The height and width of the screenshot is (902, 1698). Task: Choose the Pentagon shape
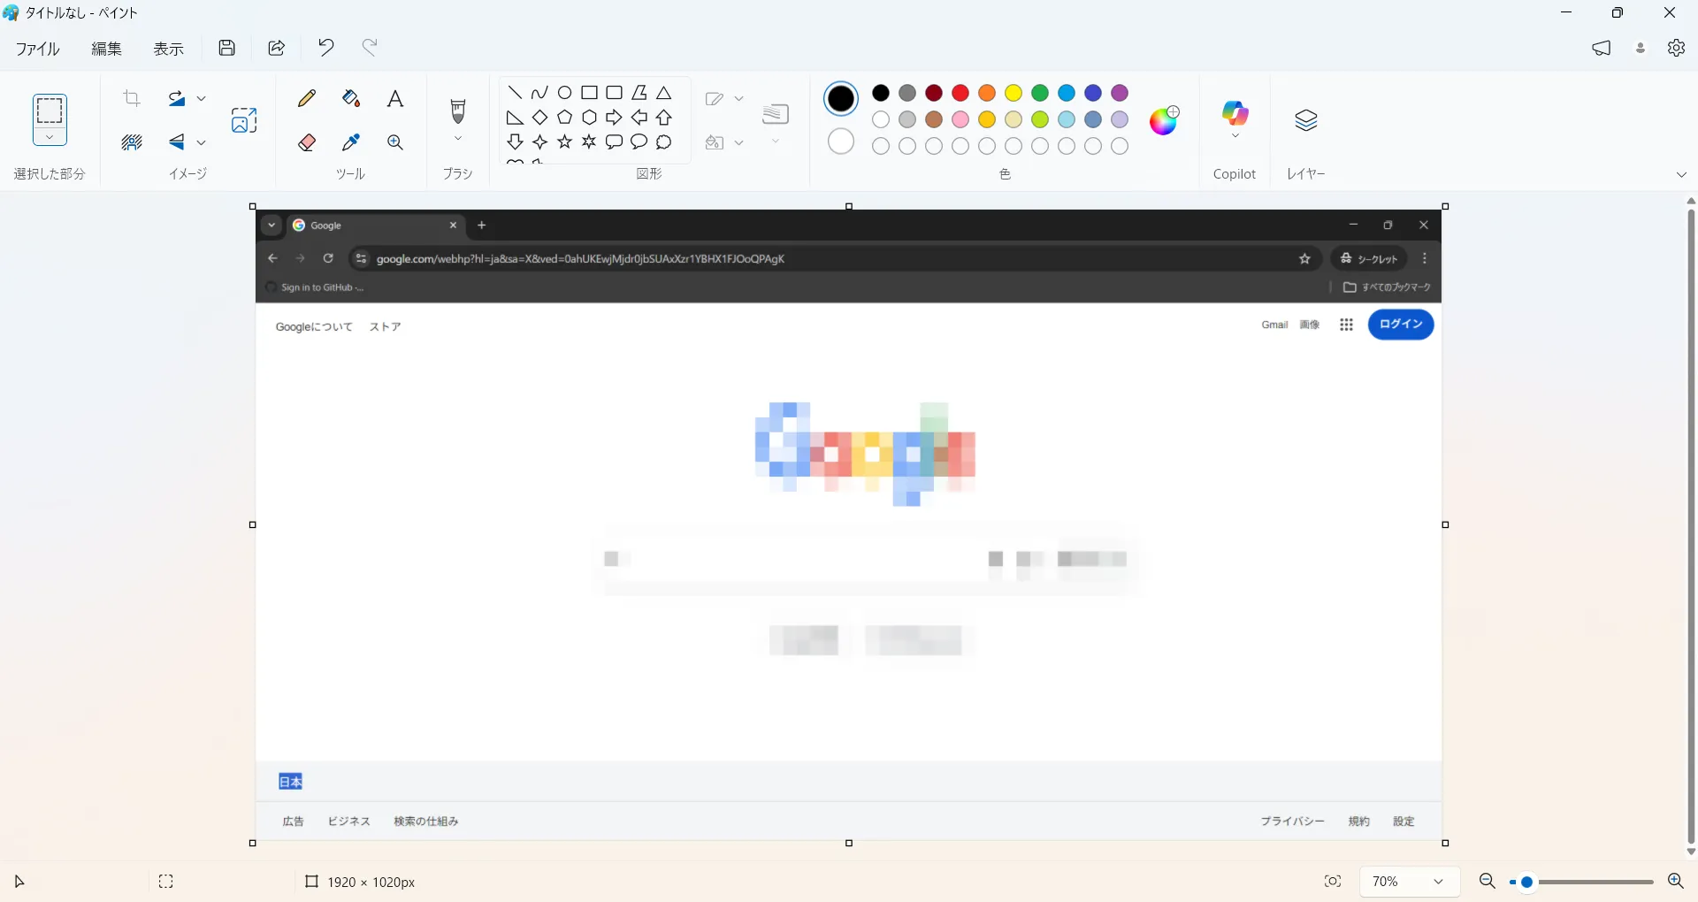(x=564, y=118)
